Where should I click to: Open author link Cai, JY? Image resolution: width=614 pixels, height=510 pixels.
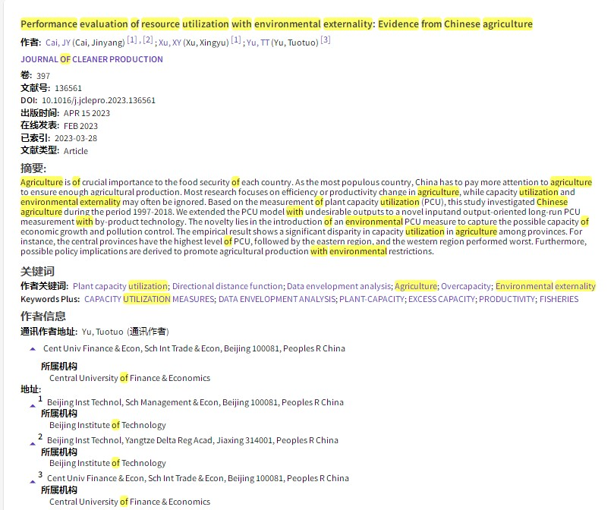click(56, 42)
